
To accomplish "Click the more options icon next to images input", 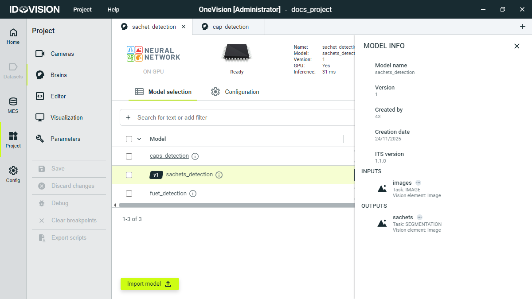I will coord(418,183).
